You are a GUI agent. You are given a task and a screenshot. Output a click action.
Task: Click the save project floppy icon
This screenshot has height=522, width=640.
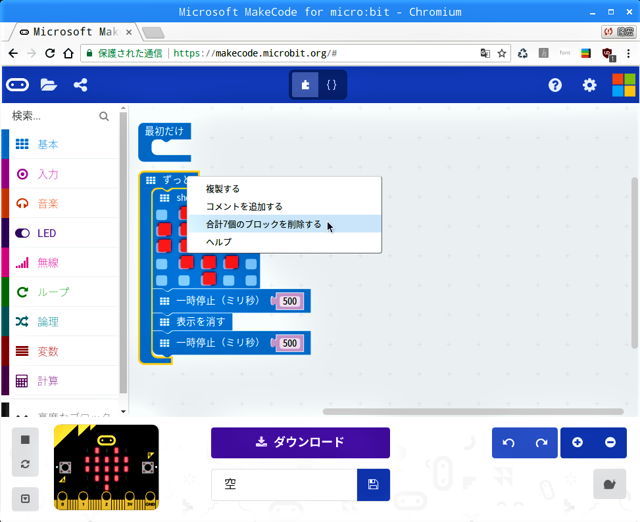point(373,485)
